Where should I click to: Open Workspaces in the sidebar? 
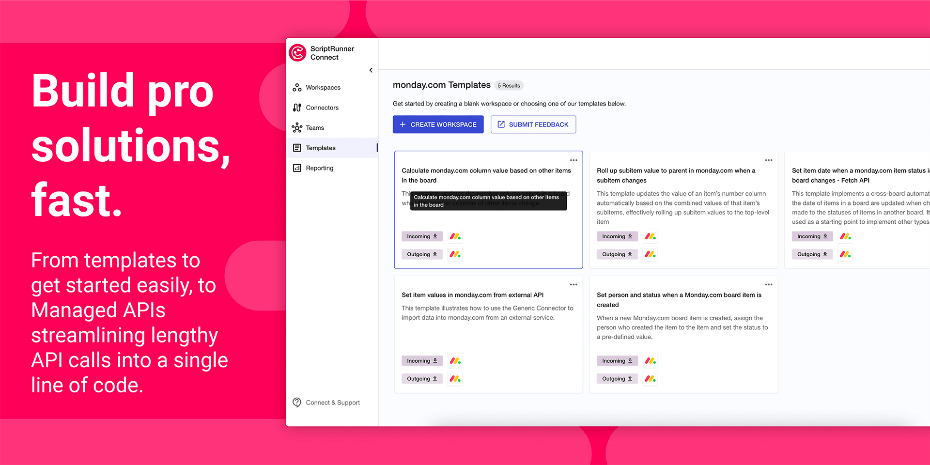[323, 88]
